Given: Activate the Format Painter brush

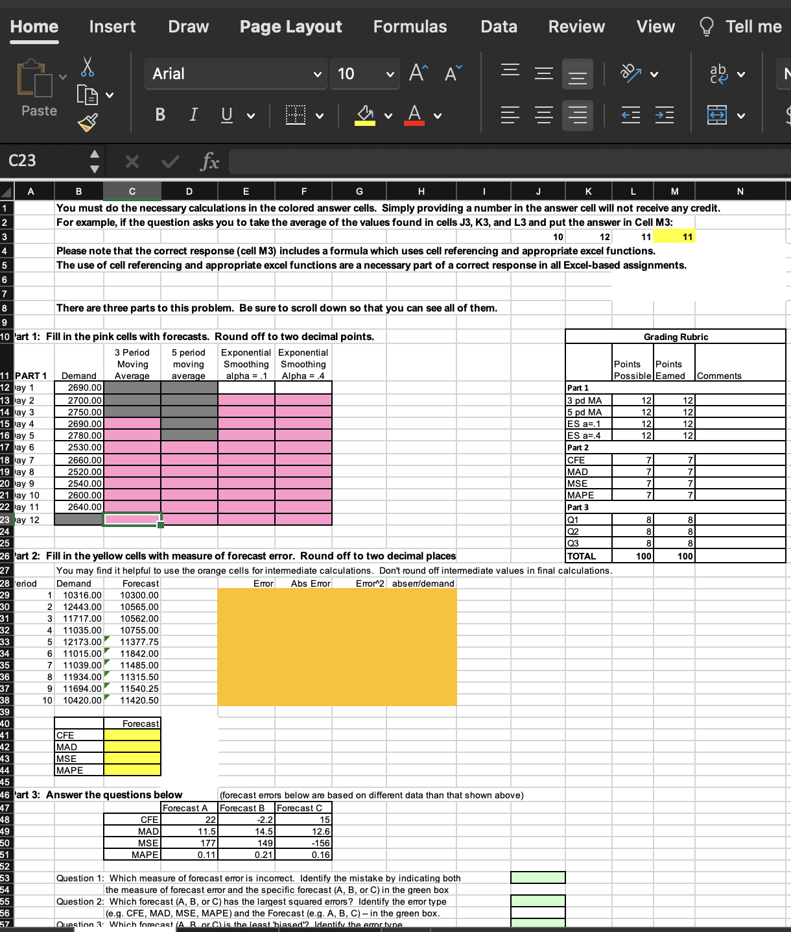Looking at the screenshot, I should click(87, 123).
